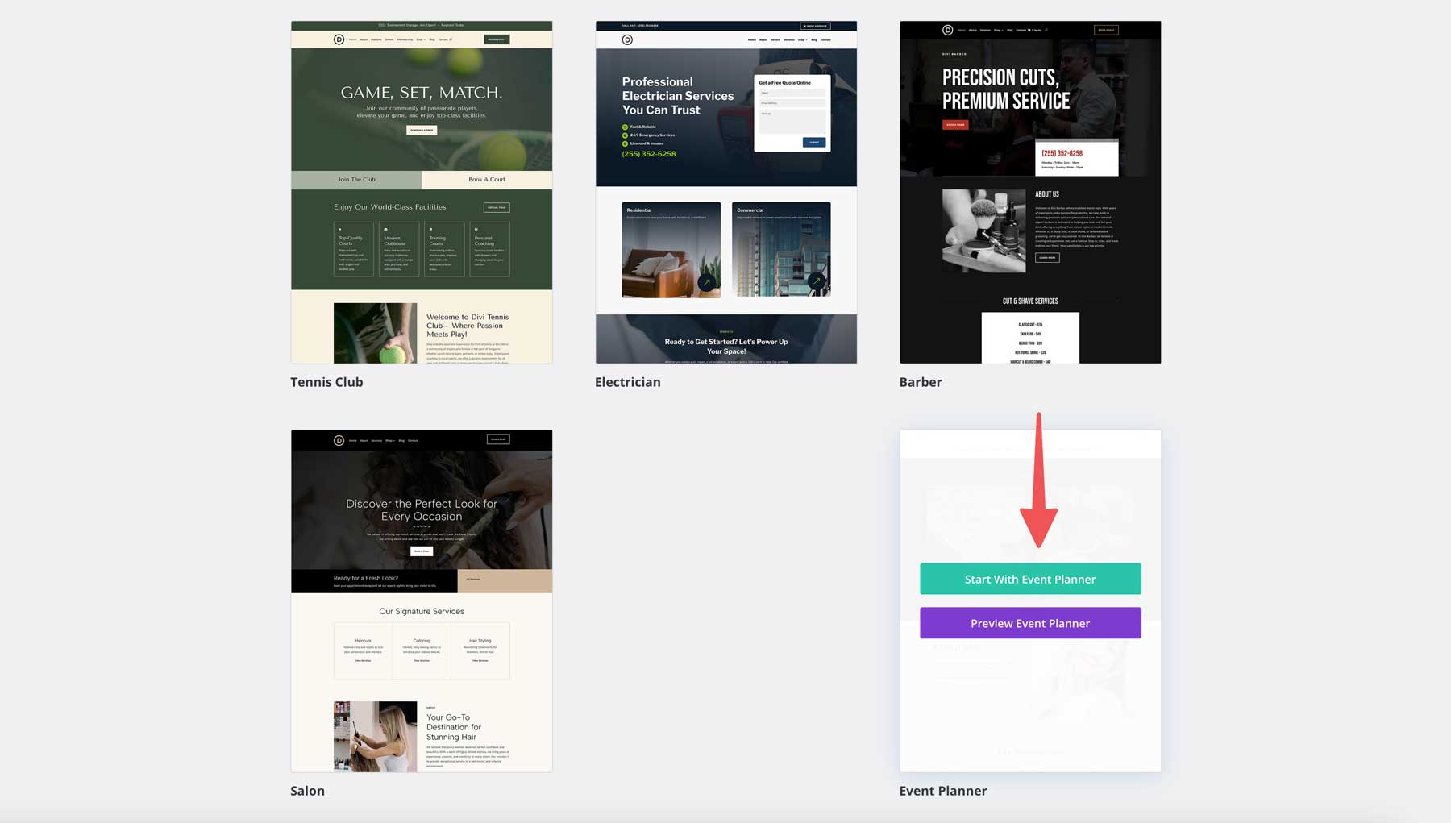Click the Divi logo in Barber header
Viewport: 1451px width, 823px height.
pyautogui.click(x=947, y=30)
